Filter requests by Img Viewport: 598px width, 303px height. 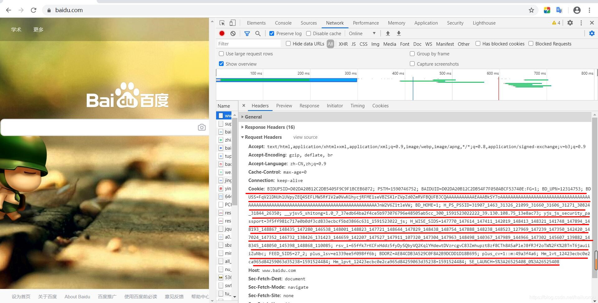375,44
